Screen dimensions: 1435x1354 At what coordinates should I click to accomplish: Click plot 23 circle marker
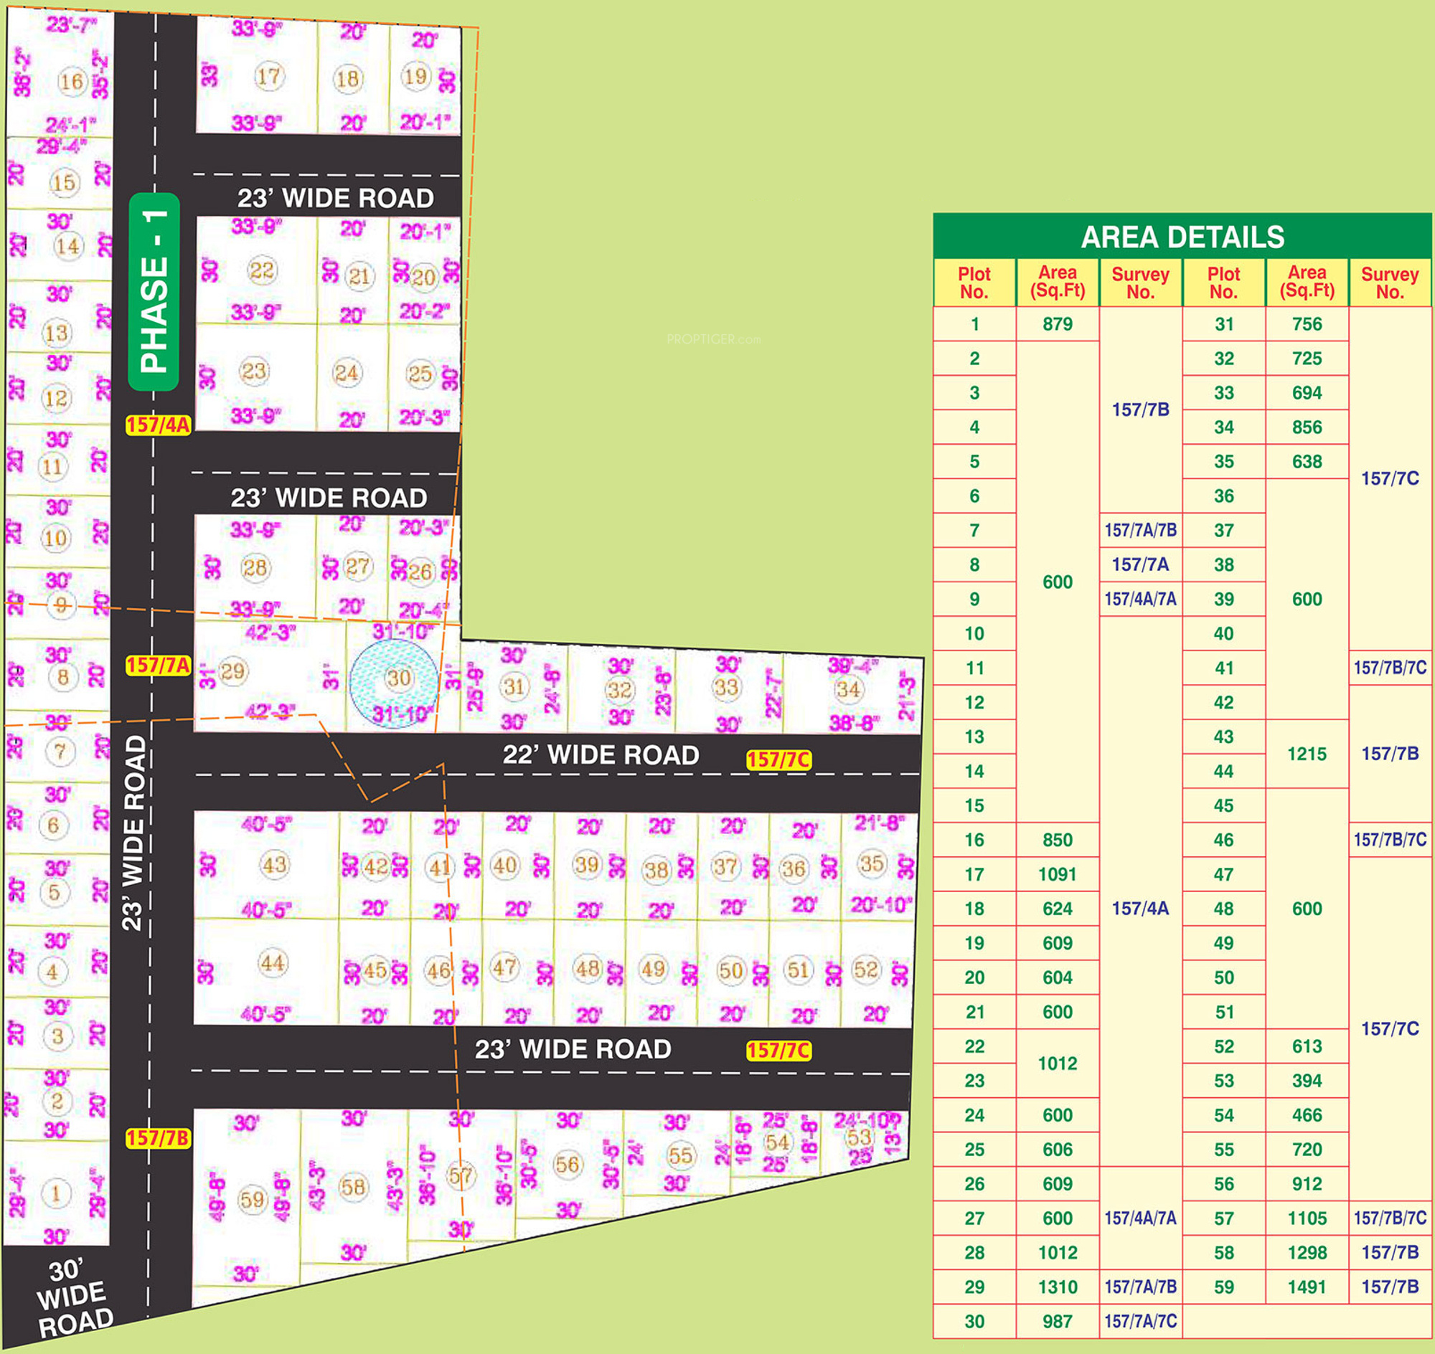tap(253, 371)
